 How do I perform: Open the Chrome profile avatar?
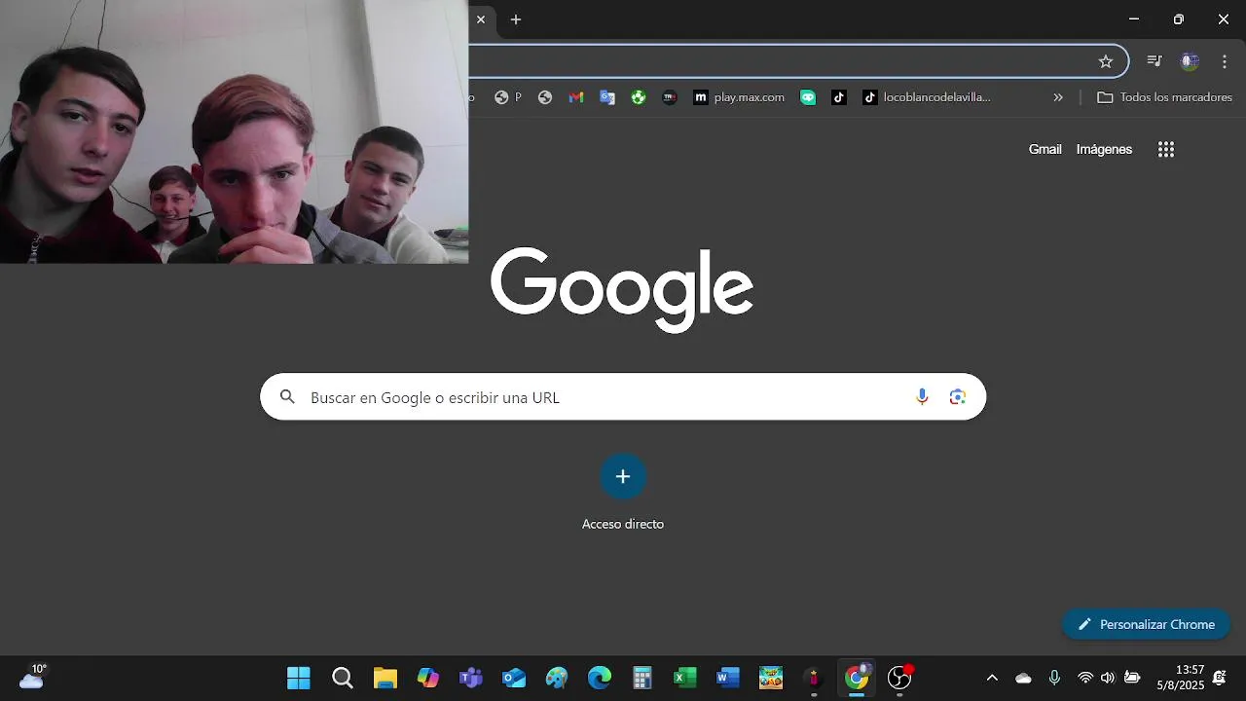[x=1190, y=61]
